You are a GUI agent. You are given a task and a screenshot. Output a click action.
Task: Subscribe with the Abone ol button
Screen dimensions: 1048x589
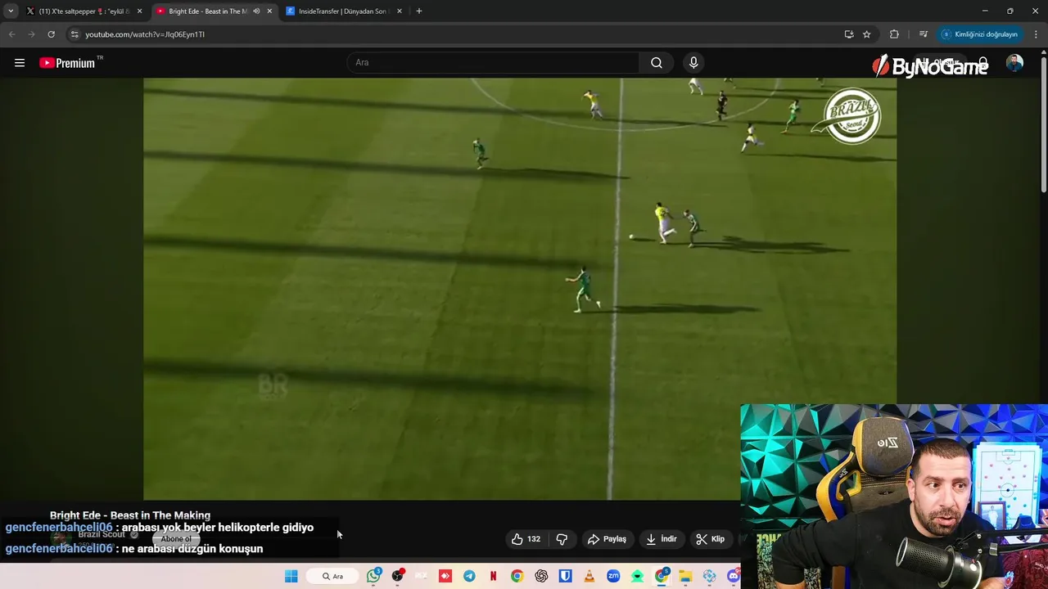click(175, 539)
